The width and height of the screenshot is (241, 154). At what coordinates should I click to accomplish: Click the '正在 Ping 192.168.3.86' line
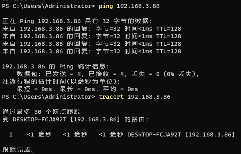click(77, 21)
